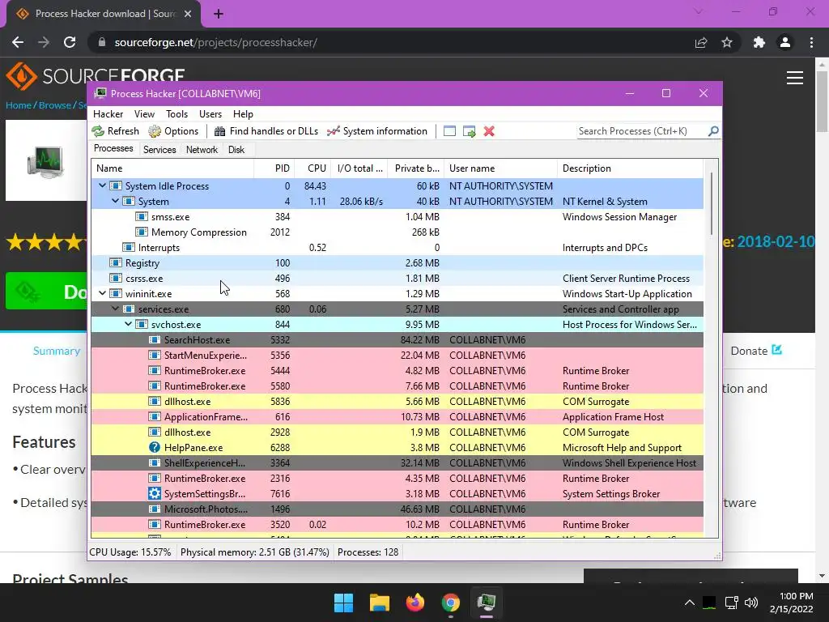
Task: Switch to the Disk tab
Action: 236,150
